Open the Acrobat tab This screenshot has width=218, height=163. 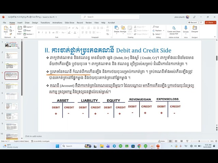pyautogui.click(x=111, y=23)
